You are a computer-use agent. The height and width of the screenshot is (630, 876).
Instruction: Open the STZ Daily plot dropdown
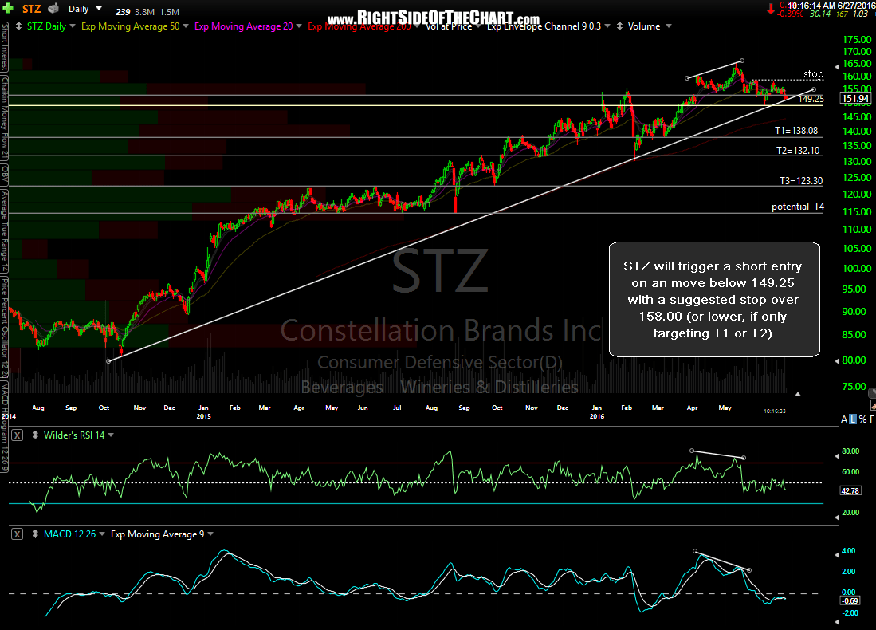[x=73, y=26]
